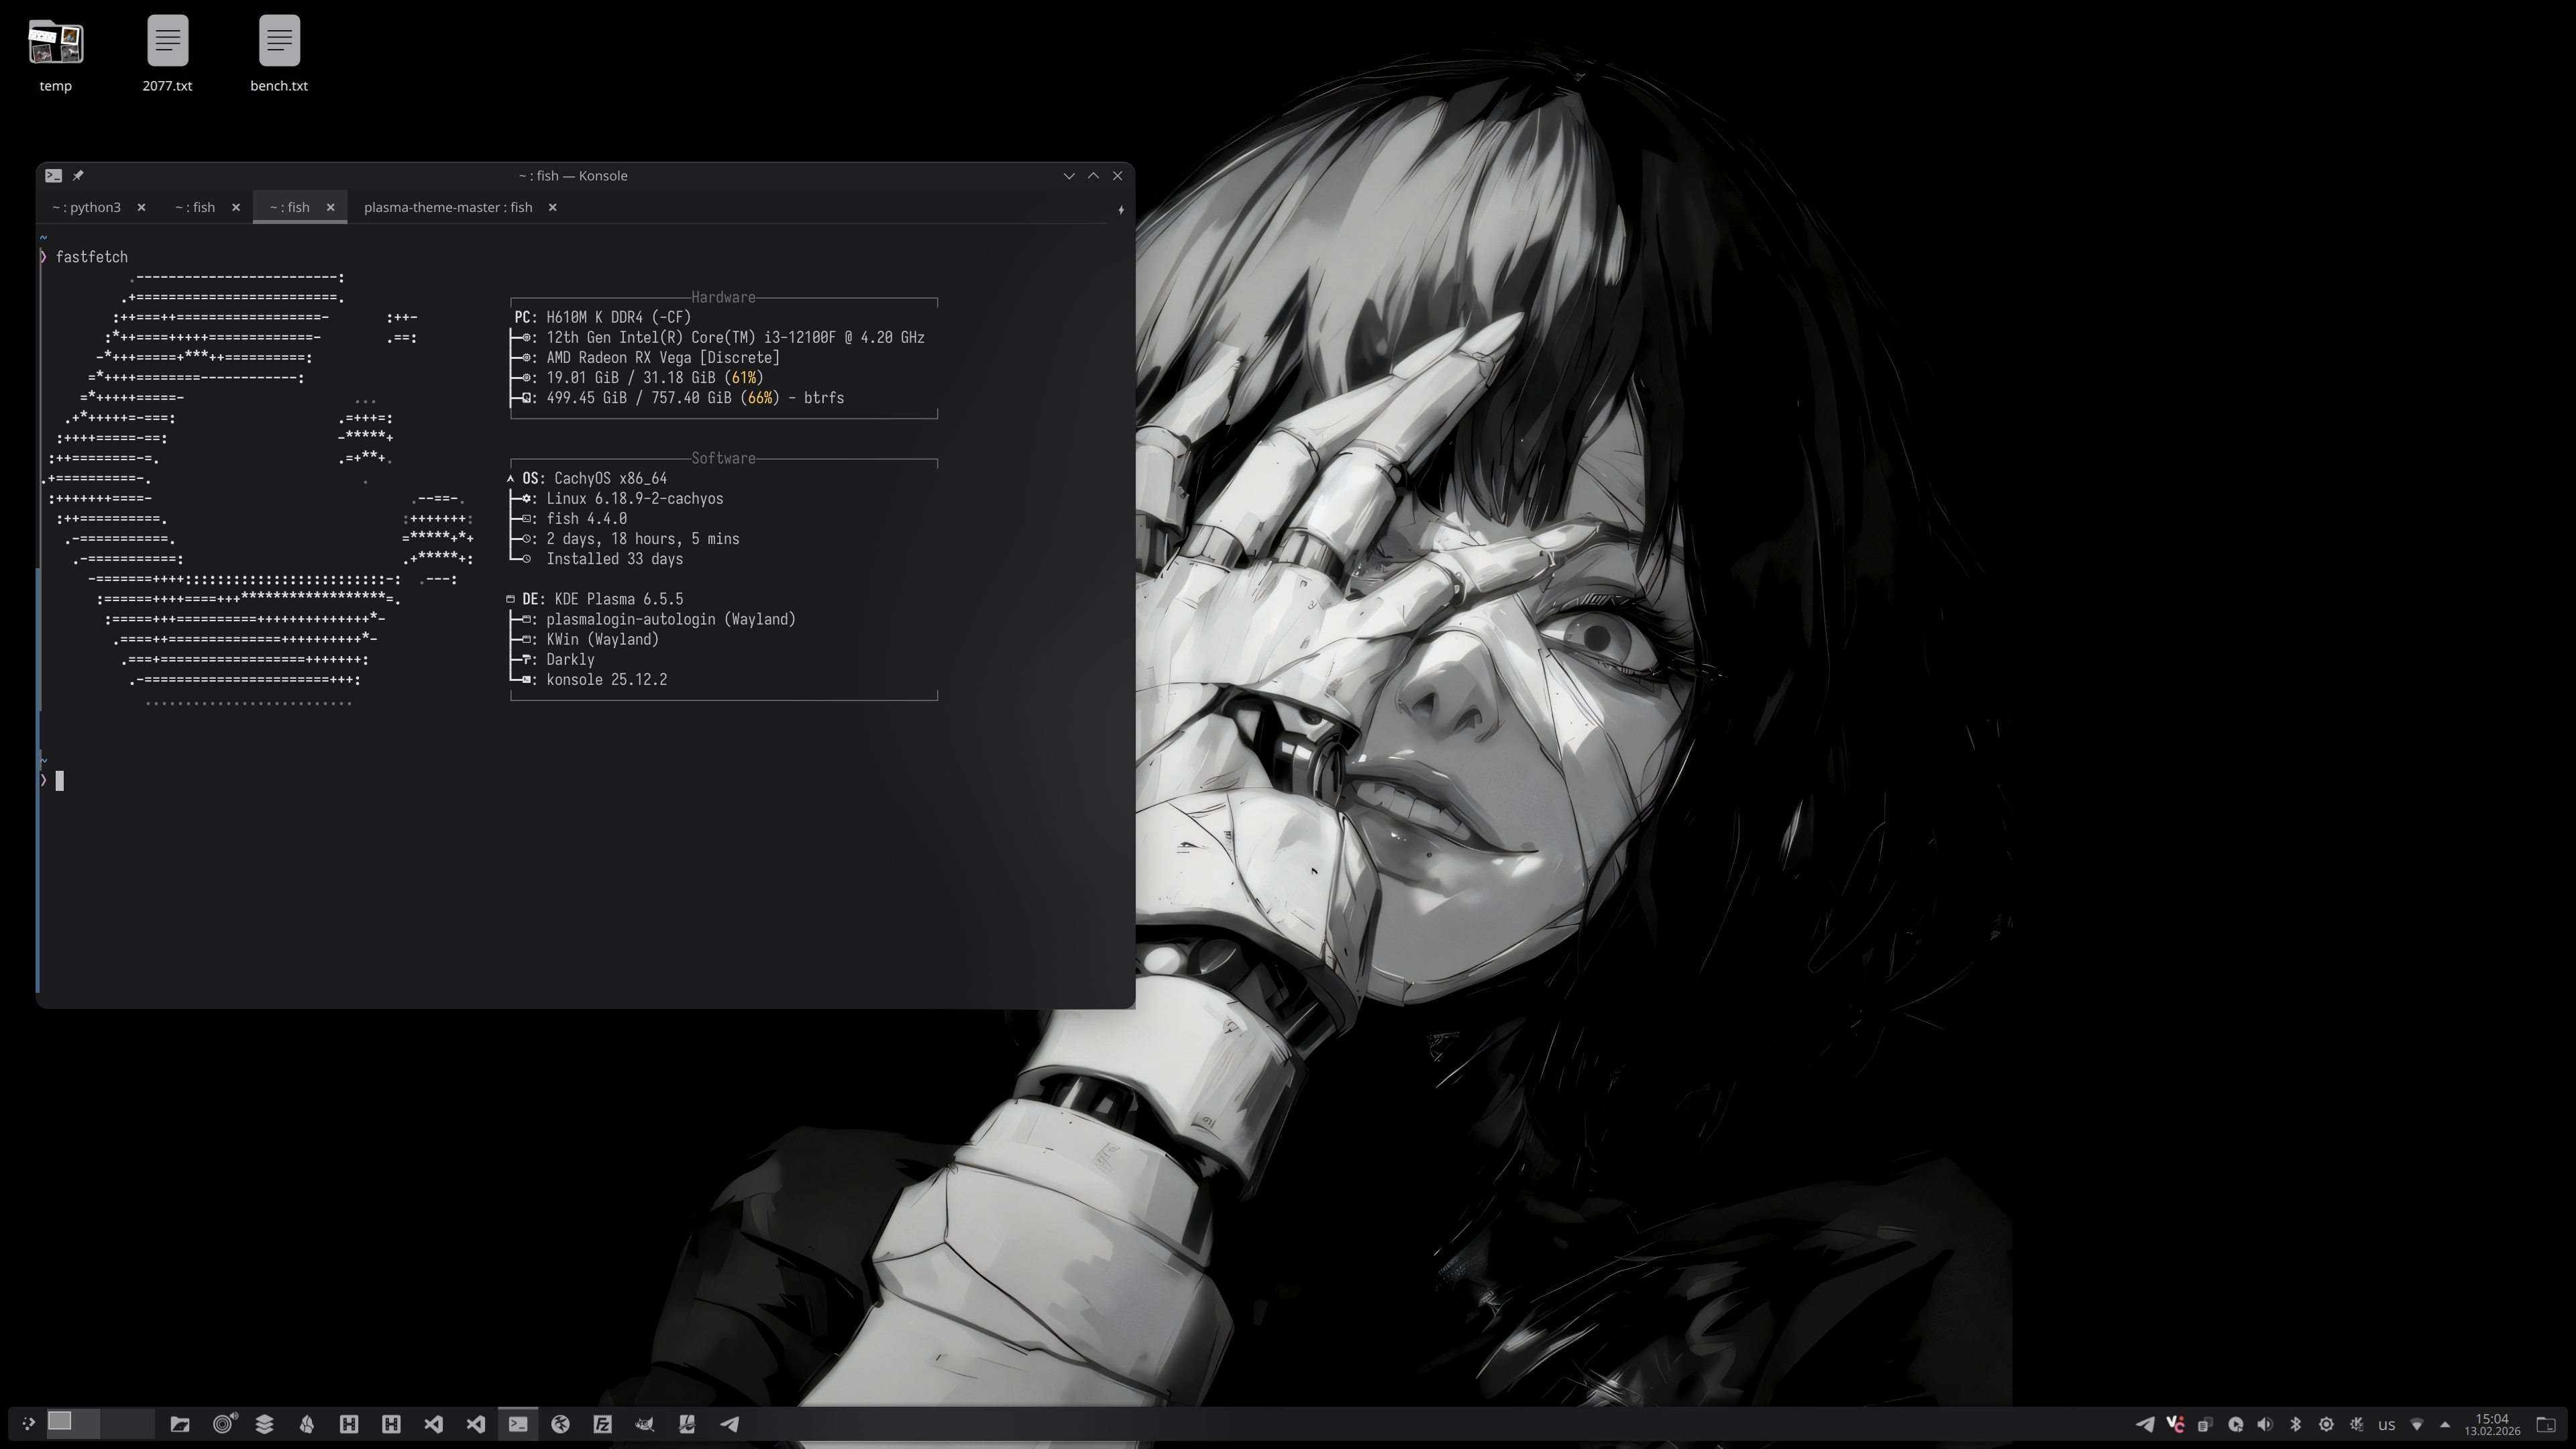
Task: Switch to the second virtual desktop in pager
Action: click(128, 1424)
